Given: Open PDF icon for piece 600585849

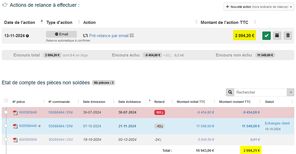Looking at the screenshot, I should coord(15,113).
